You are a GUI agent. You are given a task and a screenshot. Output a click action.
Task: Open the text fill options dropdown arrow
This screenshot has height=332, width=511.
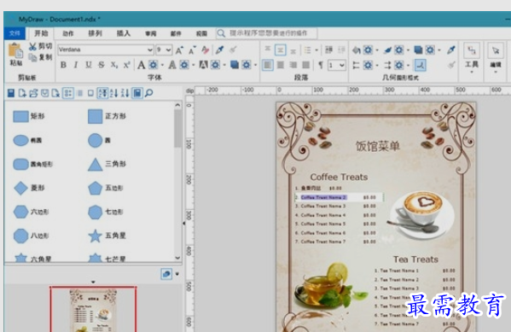(162, 65)
